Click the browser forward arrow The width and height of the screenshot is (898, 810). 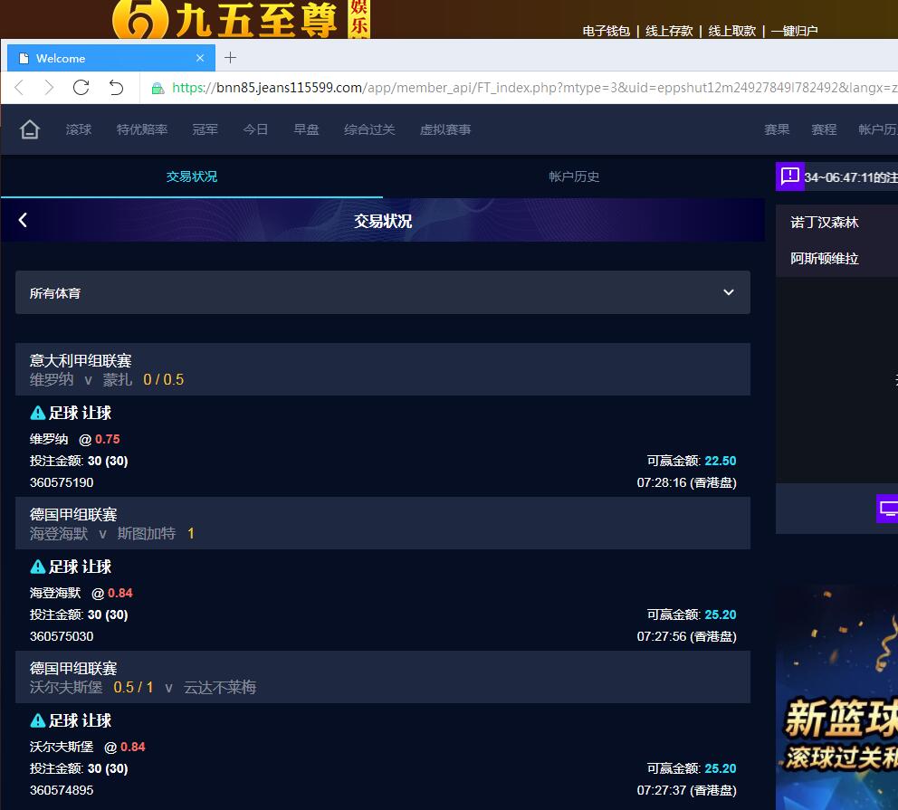tap(49, 88)
